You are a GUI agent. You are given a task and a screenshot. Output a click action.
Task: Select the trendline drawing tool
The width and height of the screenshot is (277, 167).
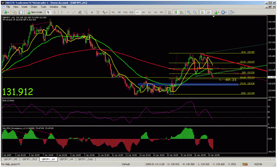74,12
